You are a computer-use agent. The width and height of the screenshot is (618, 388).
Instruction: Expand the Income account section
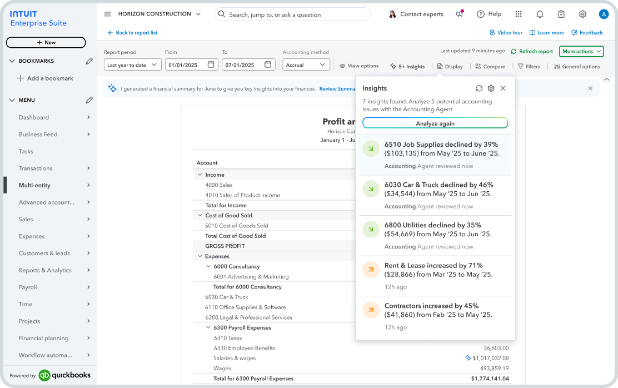click(200, 175)
